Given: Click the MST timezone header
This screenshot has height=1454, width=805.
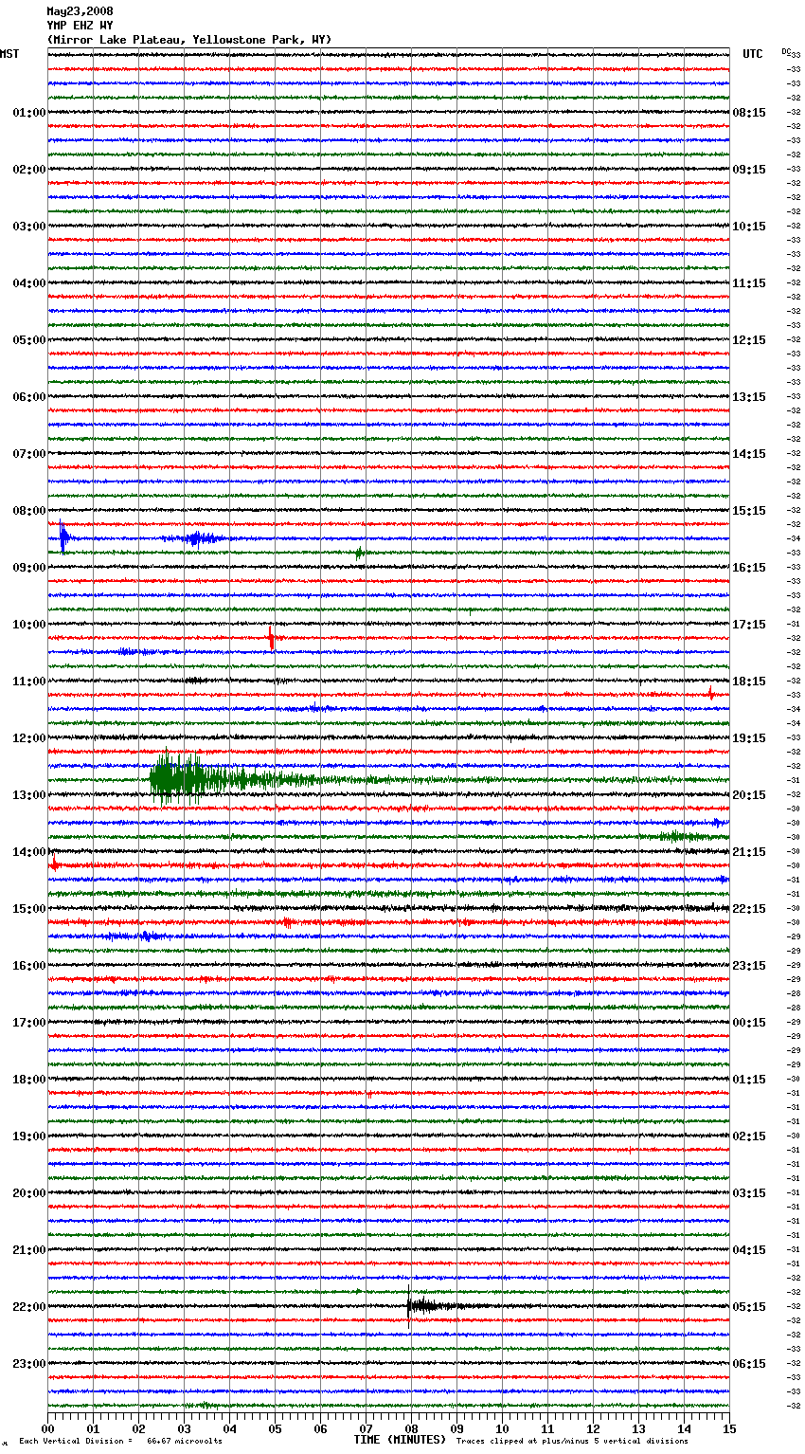Looking at the screenshot, I should point(9,54).
